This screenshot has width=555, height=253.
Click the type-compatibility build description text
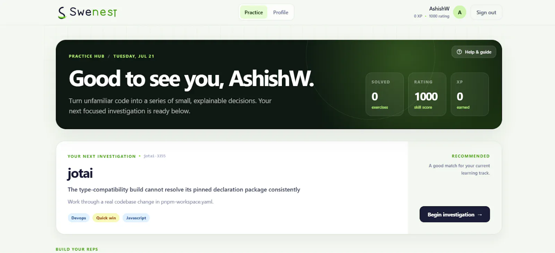184,190
